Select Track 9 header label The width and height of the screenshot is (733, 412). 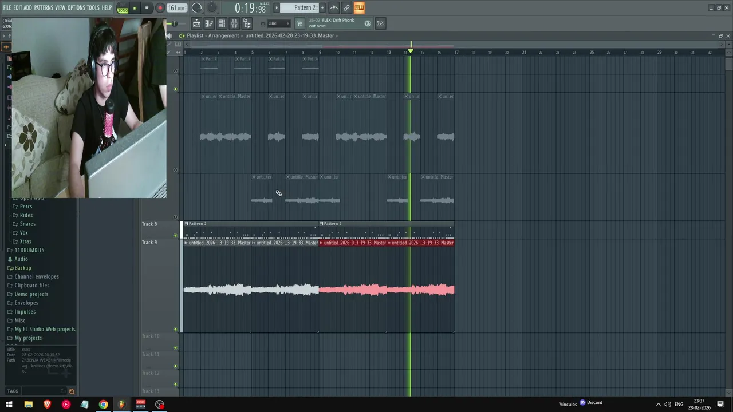(x=149, y=243)
